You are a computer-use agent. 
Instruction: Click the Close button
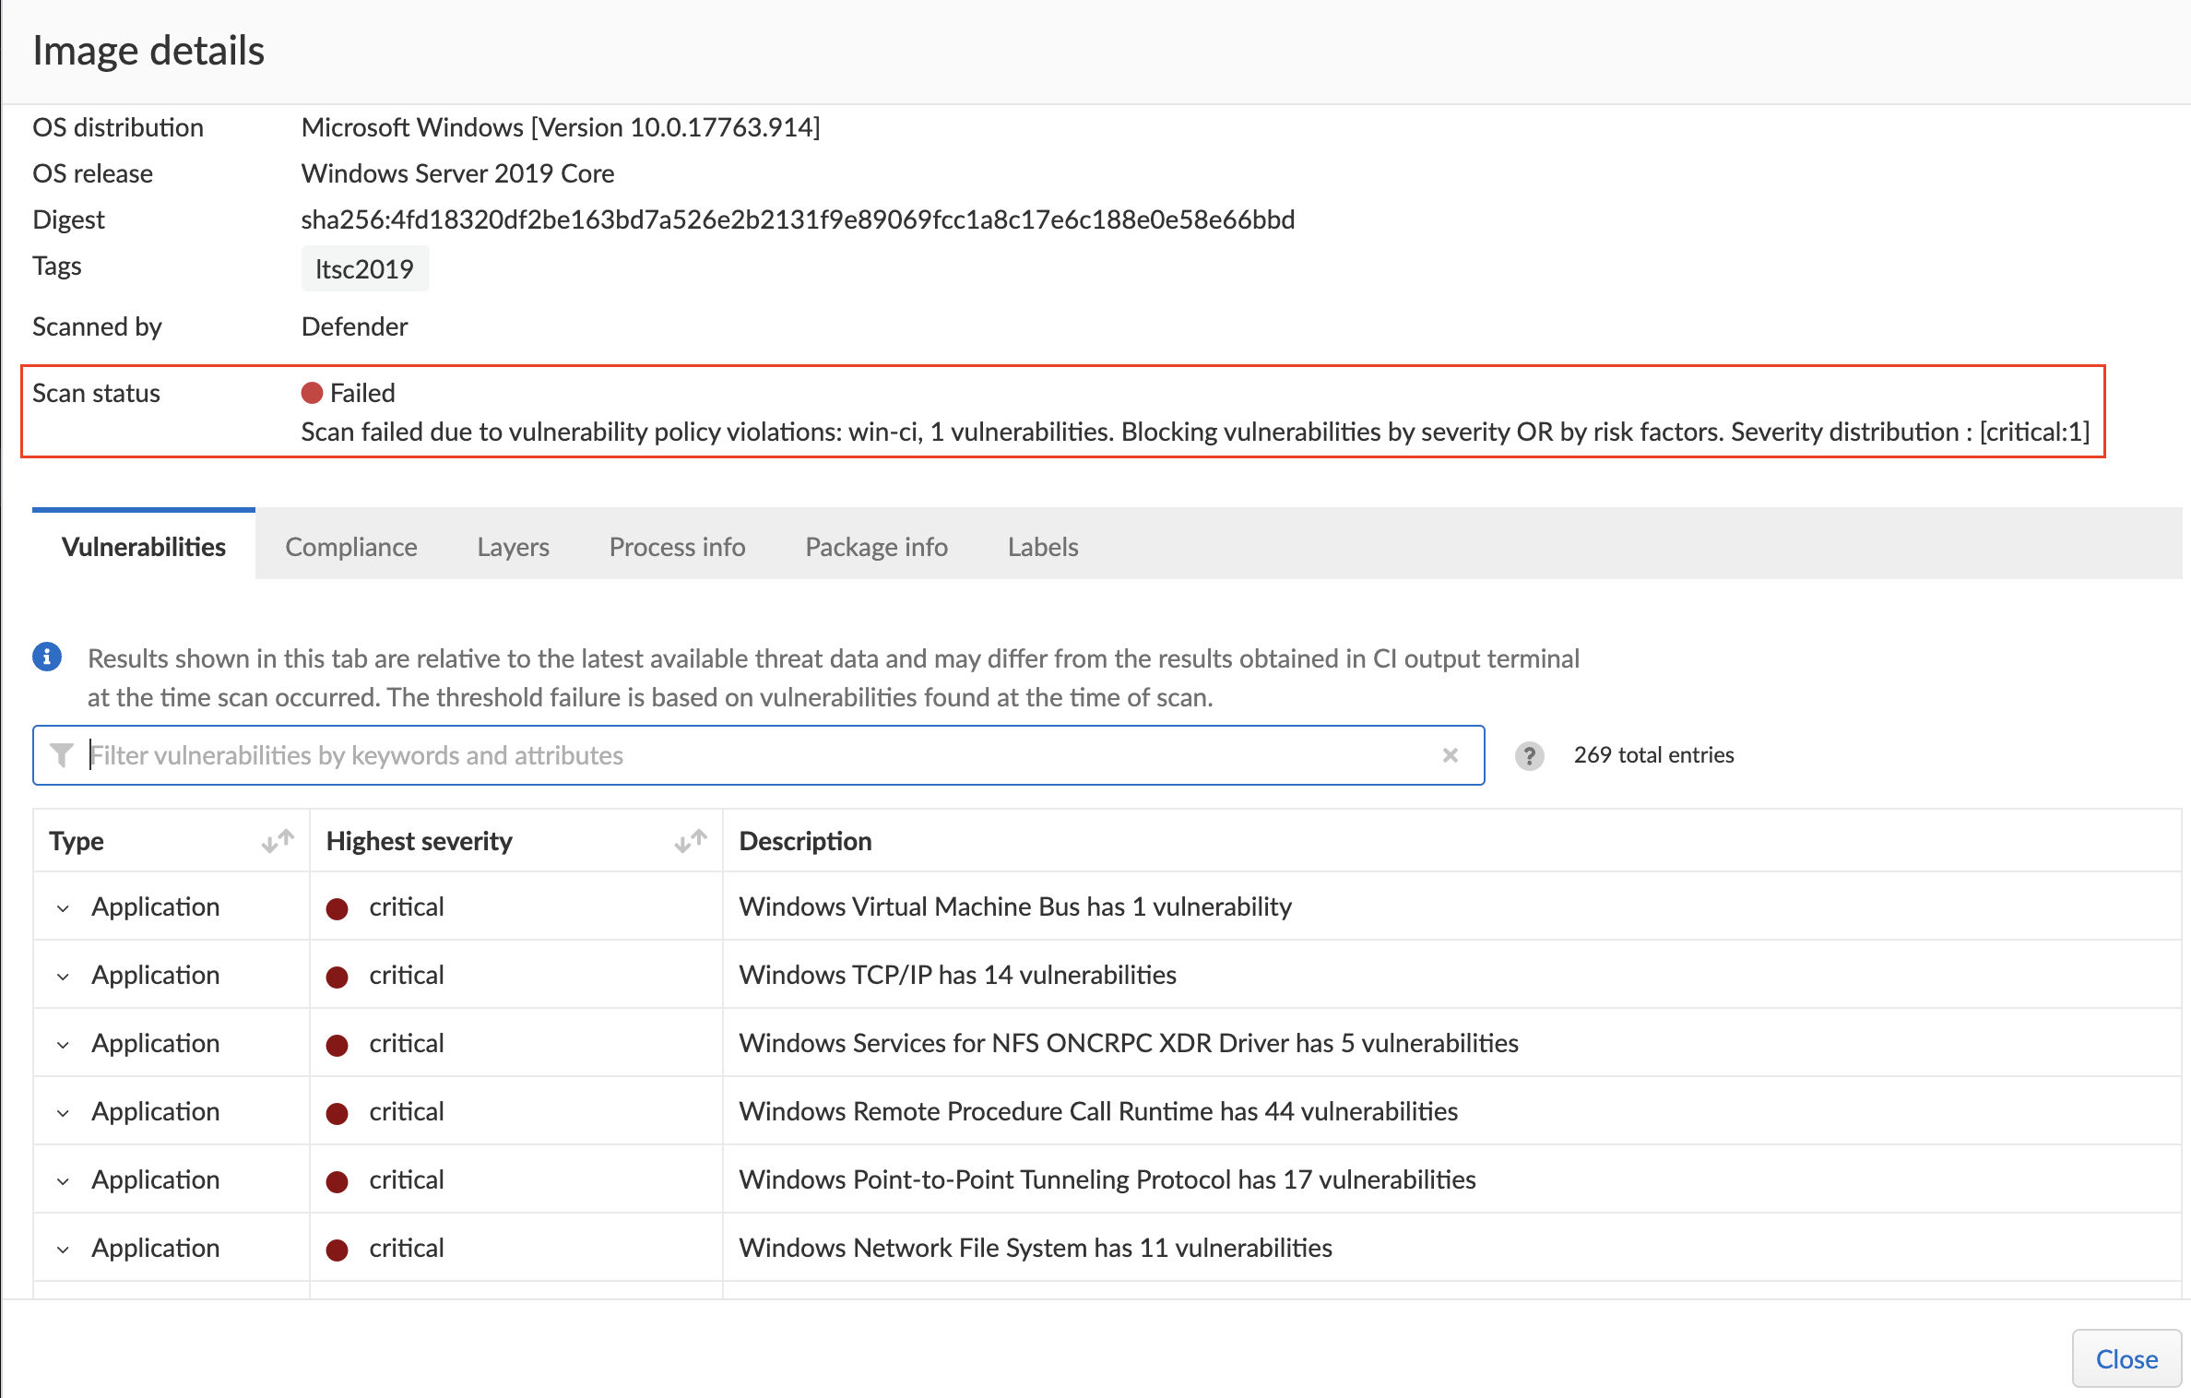pyautogui.click(x=2126, y=1358)
